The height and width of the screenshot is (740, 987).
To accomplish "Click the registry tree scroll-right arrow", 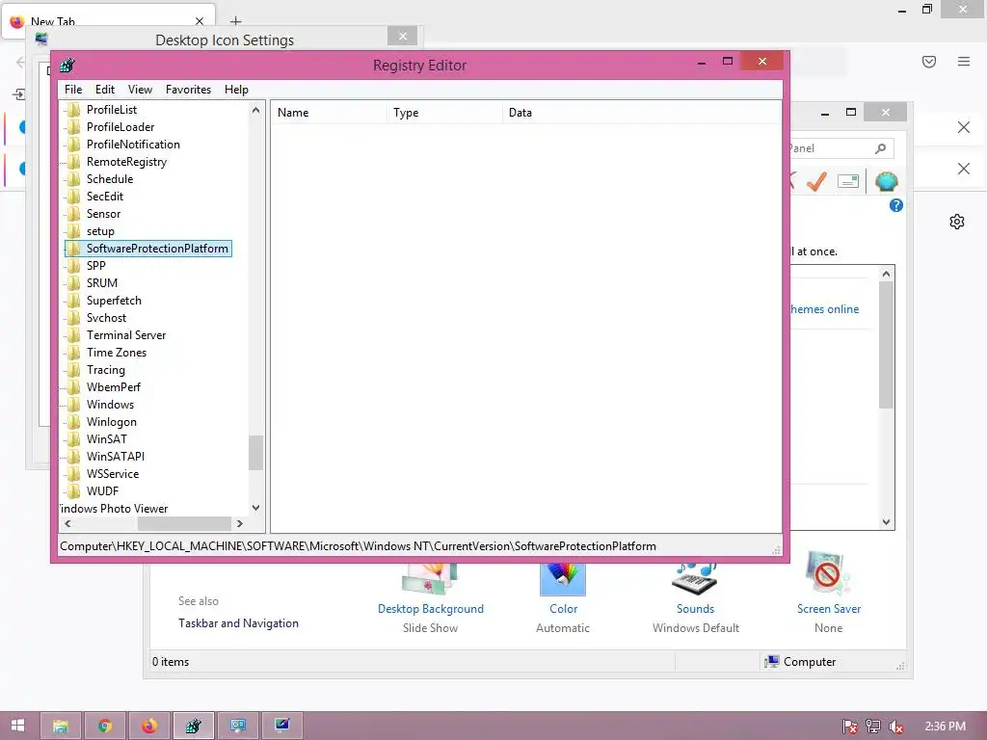I will (240, 523).
